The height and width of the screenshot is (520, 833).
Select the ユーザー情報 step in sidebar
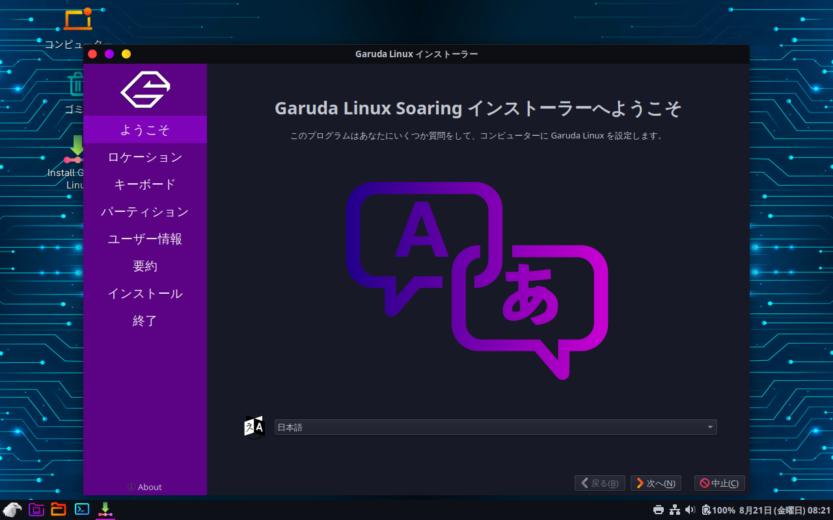tap(145, 239)
